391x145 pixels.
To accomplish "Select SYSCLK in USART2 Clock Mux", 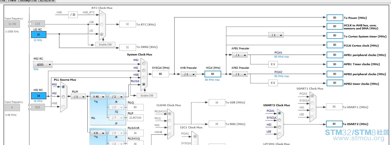I will [279, 120].
